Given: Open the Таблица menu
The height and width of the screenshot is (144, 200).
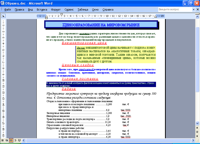Looking at the screenshot, I should coord(83,10).
